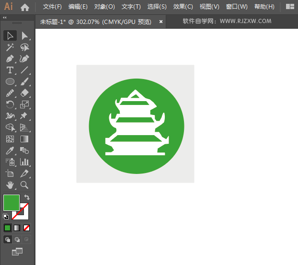This screenshot has height=265, width=298.
Task: Choose the Hand tool
Action: (x=10, y=185)
